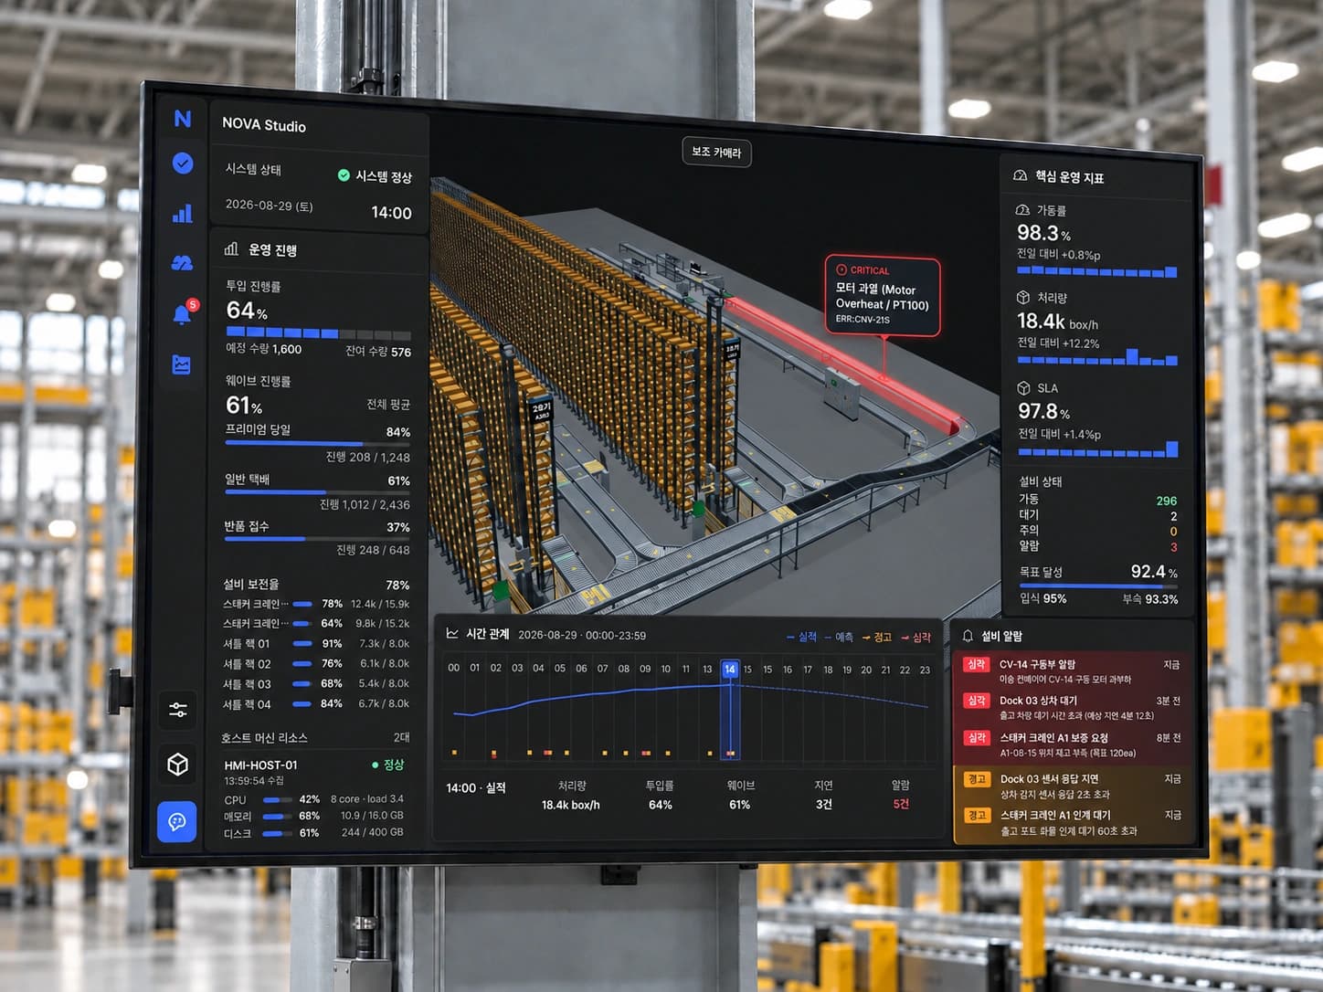Click the SLA cube icon
This screenshot has width=1323, height=992.
pos(1024,387)
